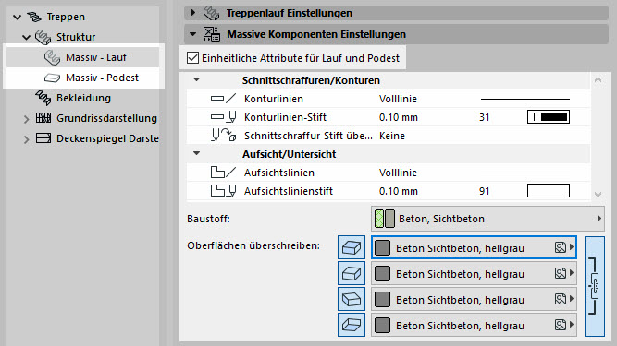Collapse Schnittschraffuren/Konturen group
This screenshot has height=346, width=617.
point(196,79)
